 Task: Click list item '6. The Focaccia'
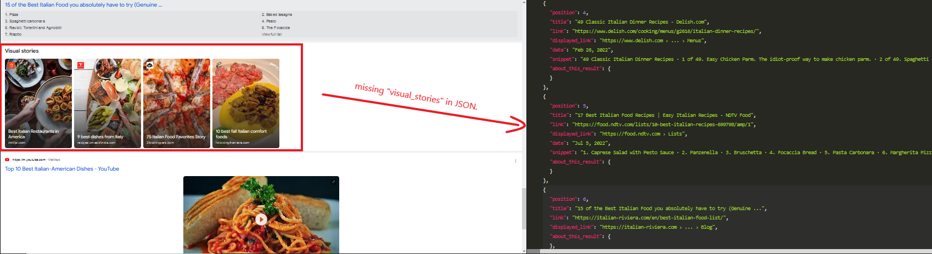tap(276, 27)
